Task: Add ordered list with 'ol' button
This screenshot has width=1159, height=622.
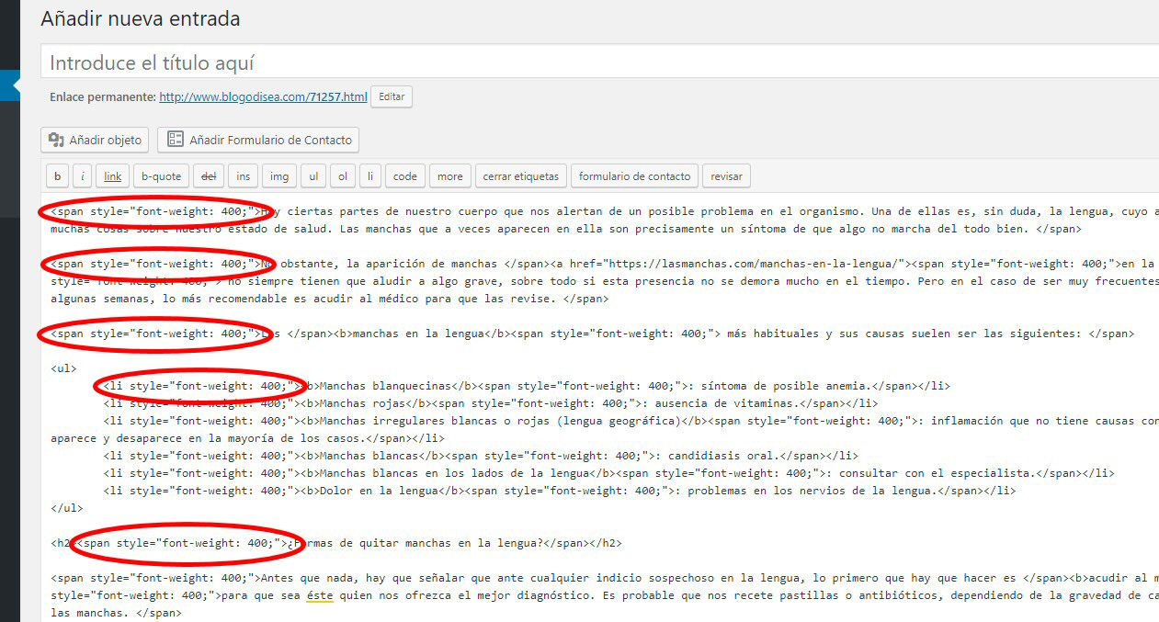Action: [342, 176]
